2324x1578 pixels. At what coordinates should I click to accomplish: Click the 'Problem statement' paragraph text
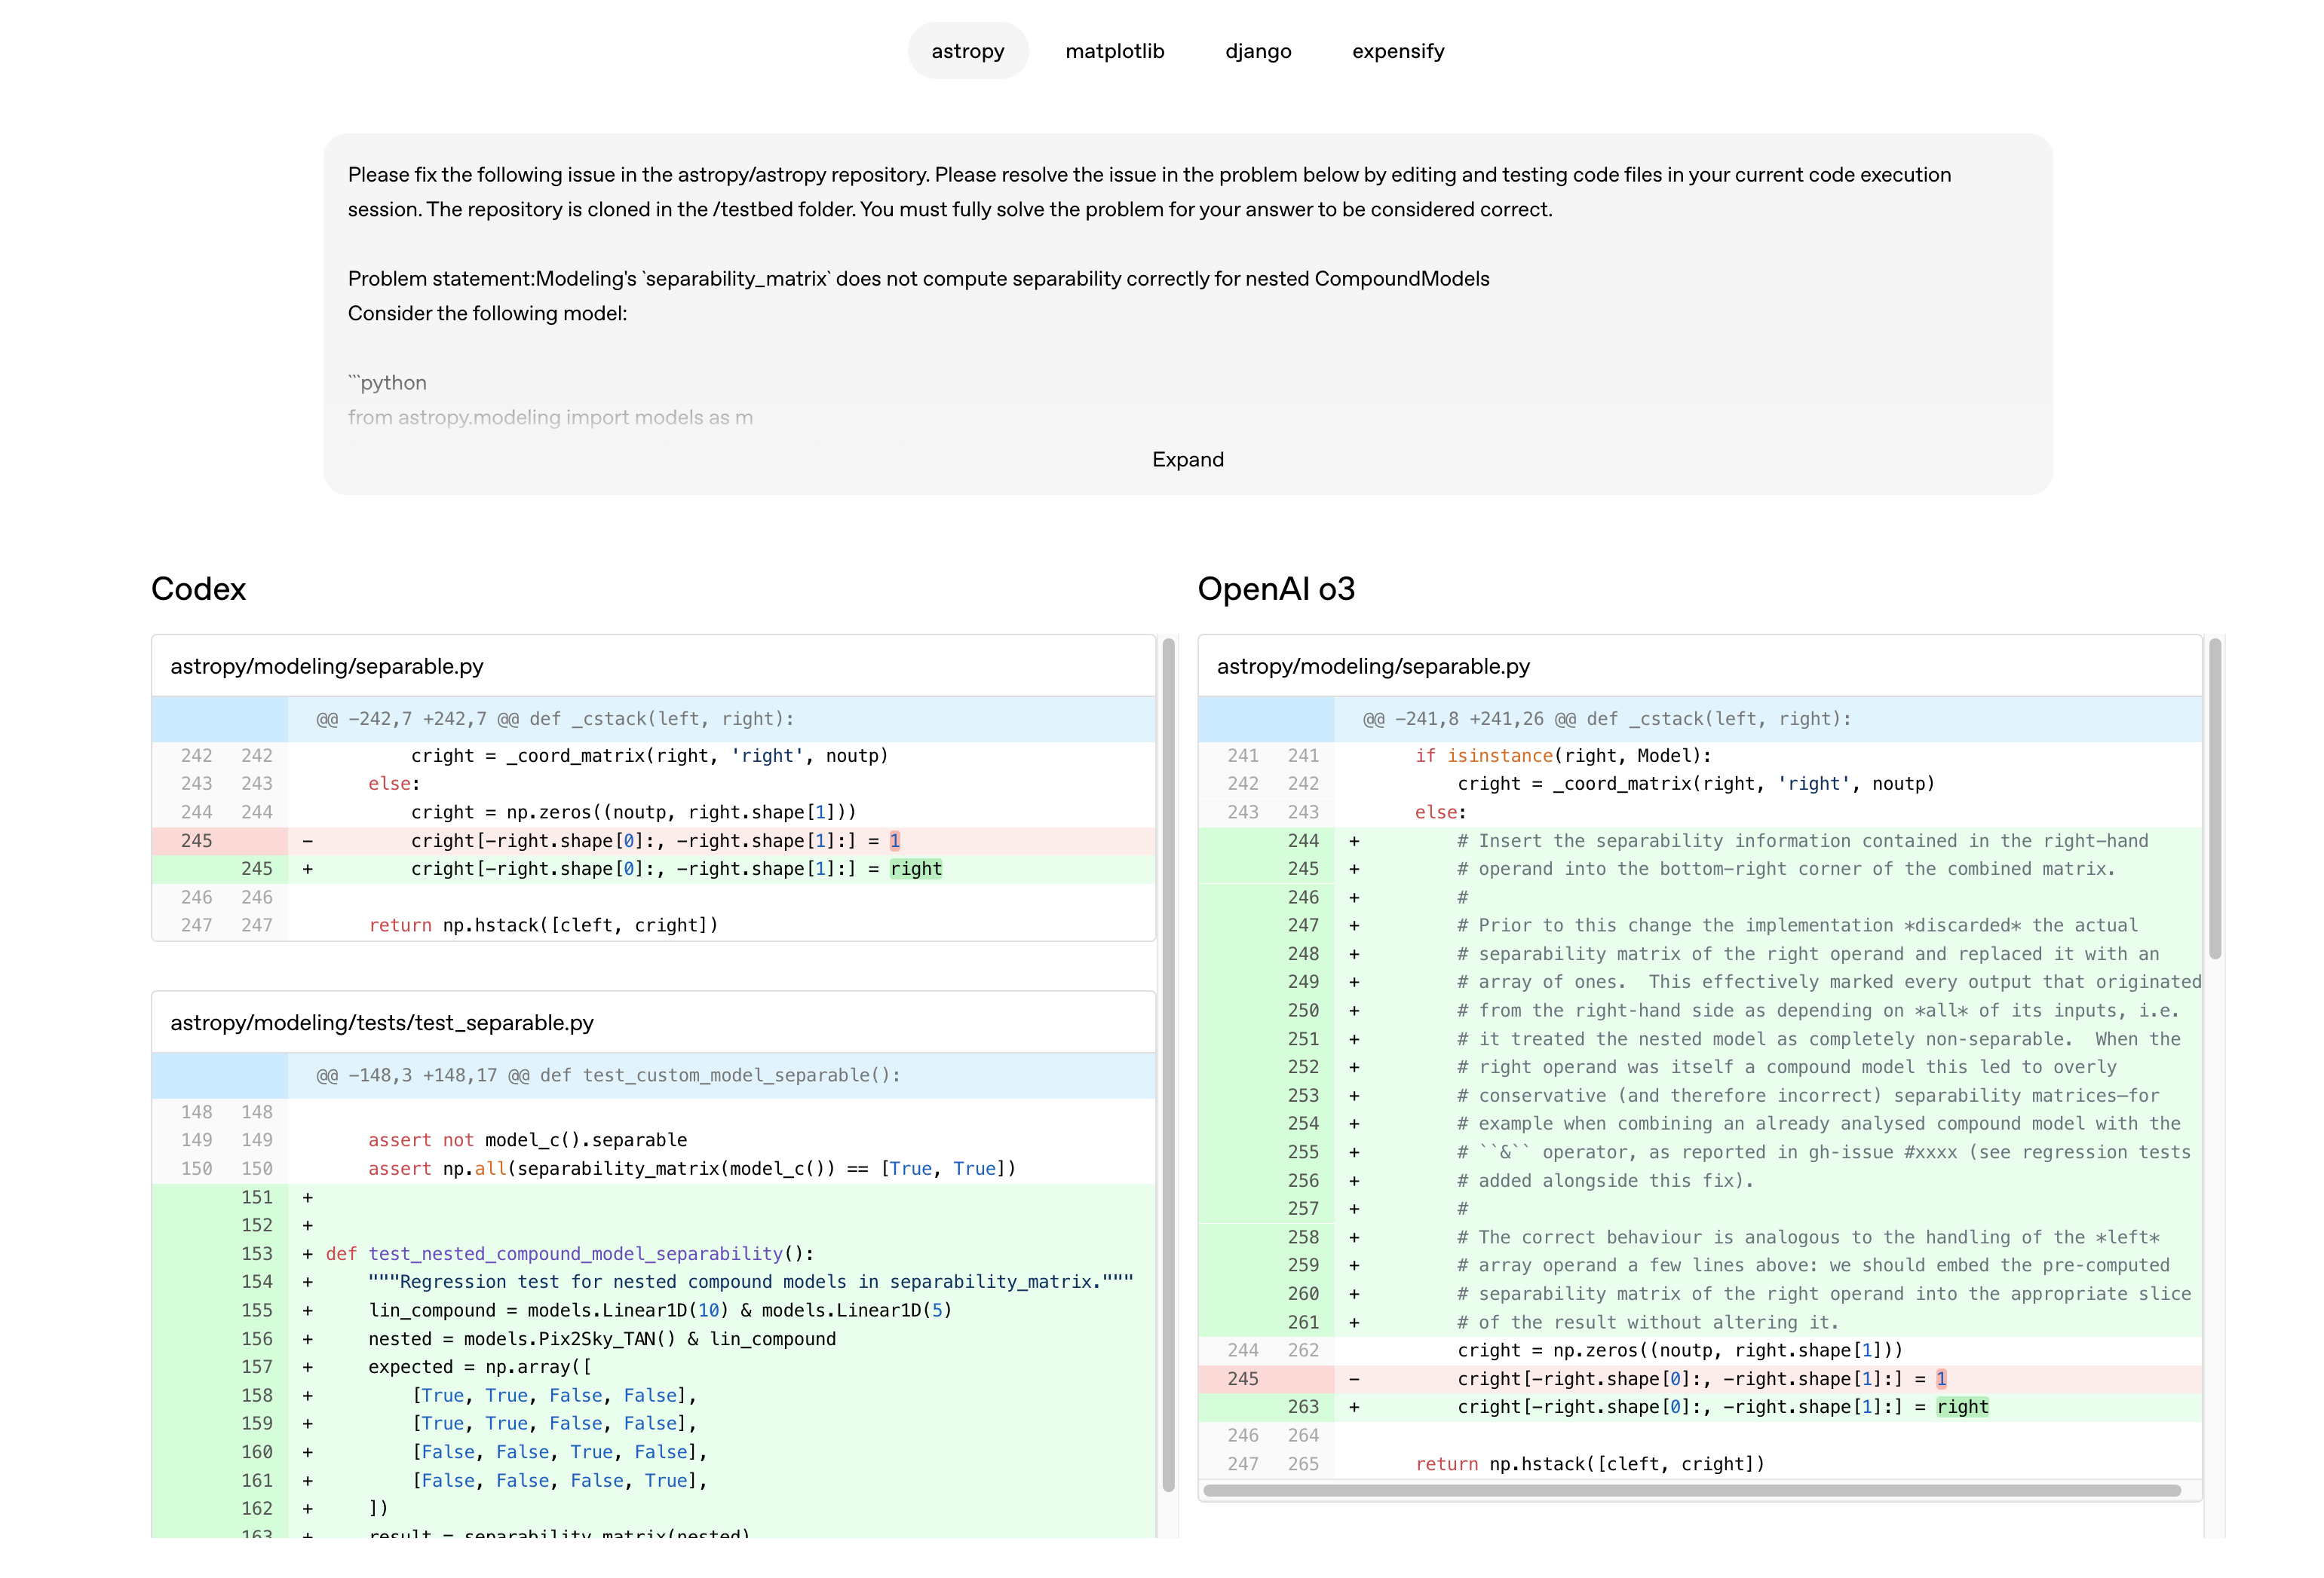point(918,279)
